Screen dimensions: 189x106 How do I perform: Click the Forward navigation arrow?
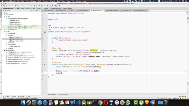click(12, 6)
